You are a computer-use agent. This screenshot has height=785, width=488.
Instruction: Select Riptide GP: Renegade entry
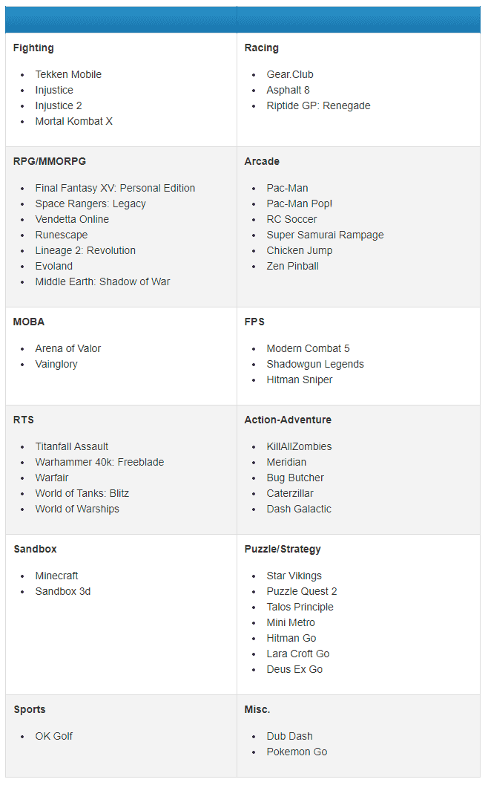[x=318, y=105]
